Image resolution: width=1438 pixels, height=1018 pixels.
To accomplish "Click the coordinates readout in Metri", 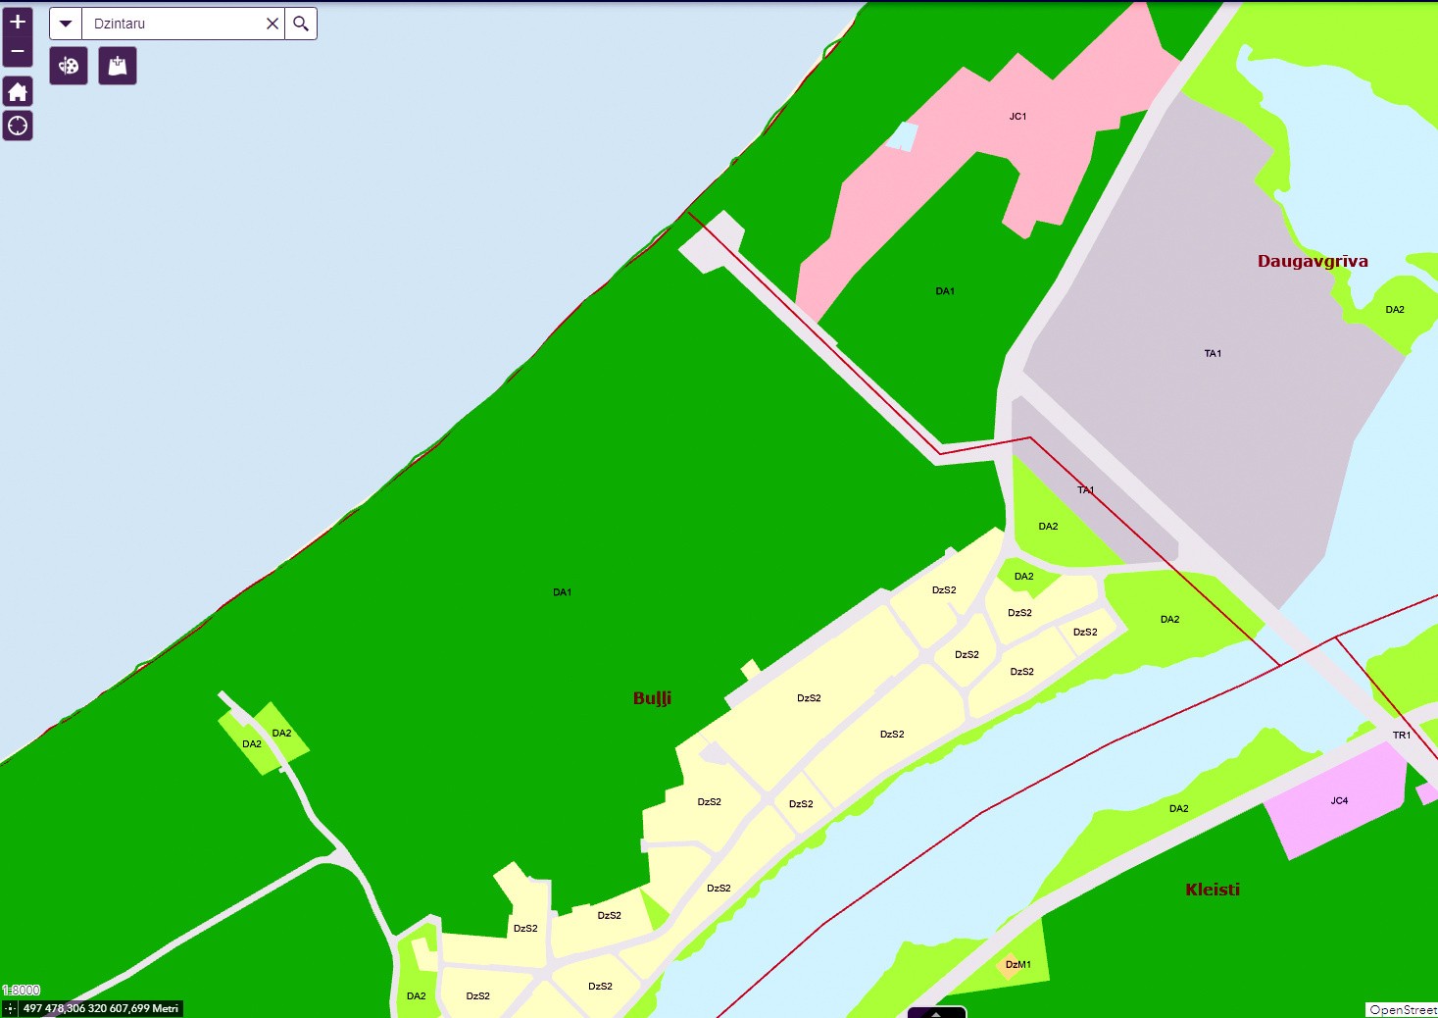I will pos(101,1008).
